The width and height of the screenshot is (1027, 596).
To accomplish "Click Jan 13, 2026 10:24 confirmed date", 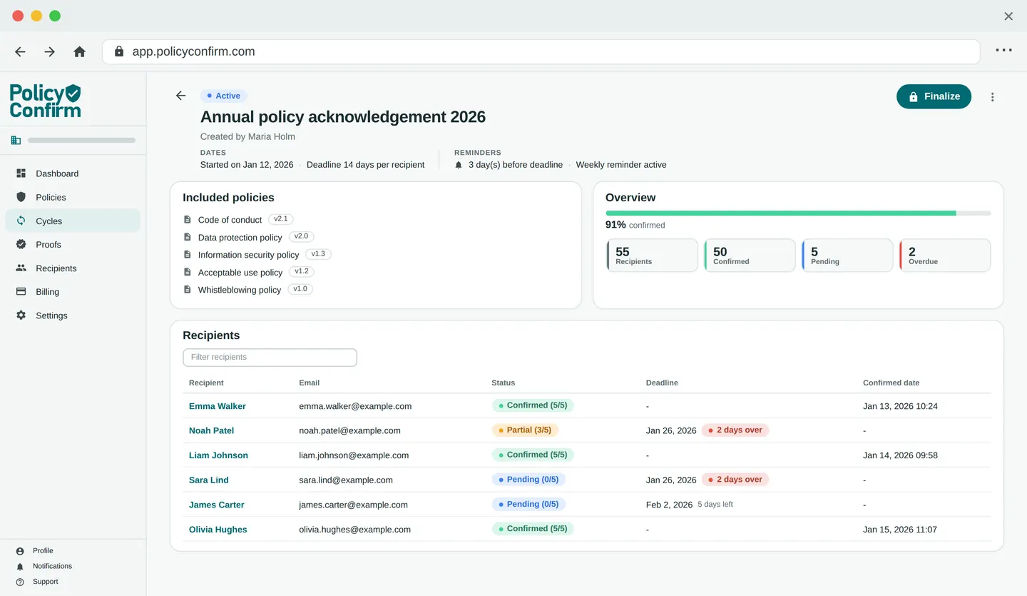I will [900, 406].
